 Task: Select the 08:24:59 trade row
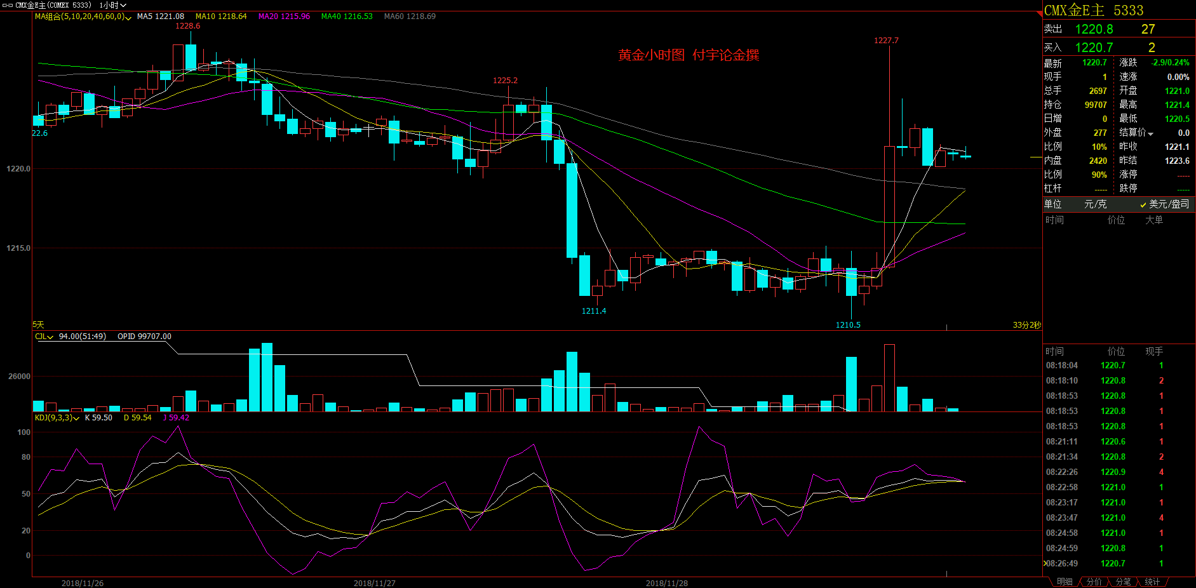tap(1119, 549)
